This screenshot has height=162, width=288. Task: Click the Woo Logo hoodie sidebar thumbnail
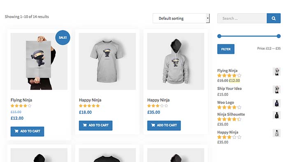click(276, 103)
